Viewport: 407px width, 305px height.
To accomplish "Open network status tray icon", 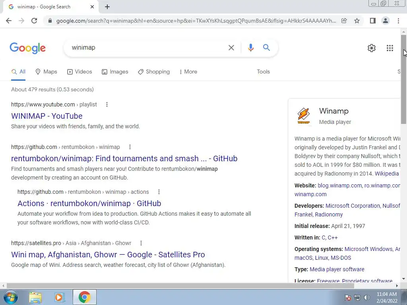I will [357, 297].
